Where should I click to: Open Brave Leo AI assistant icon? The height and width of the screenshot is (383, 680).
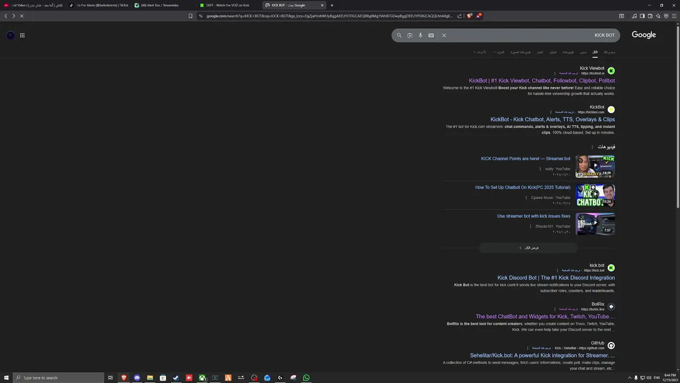click(x=658, y=16)
